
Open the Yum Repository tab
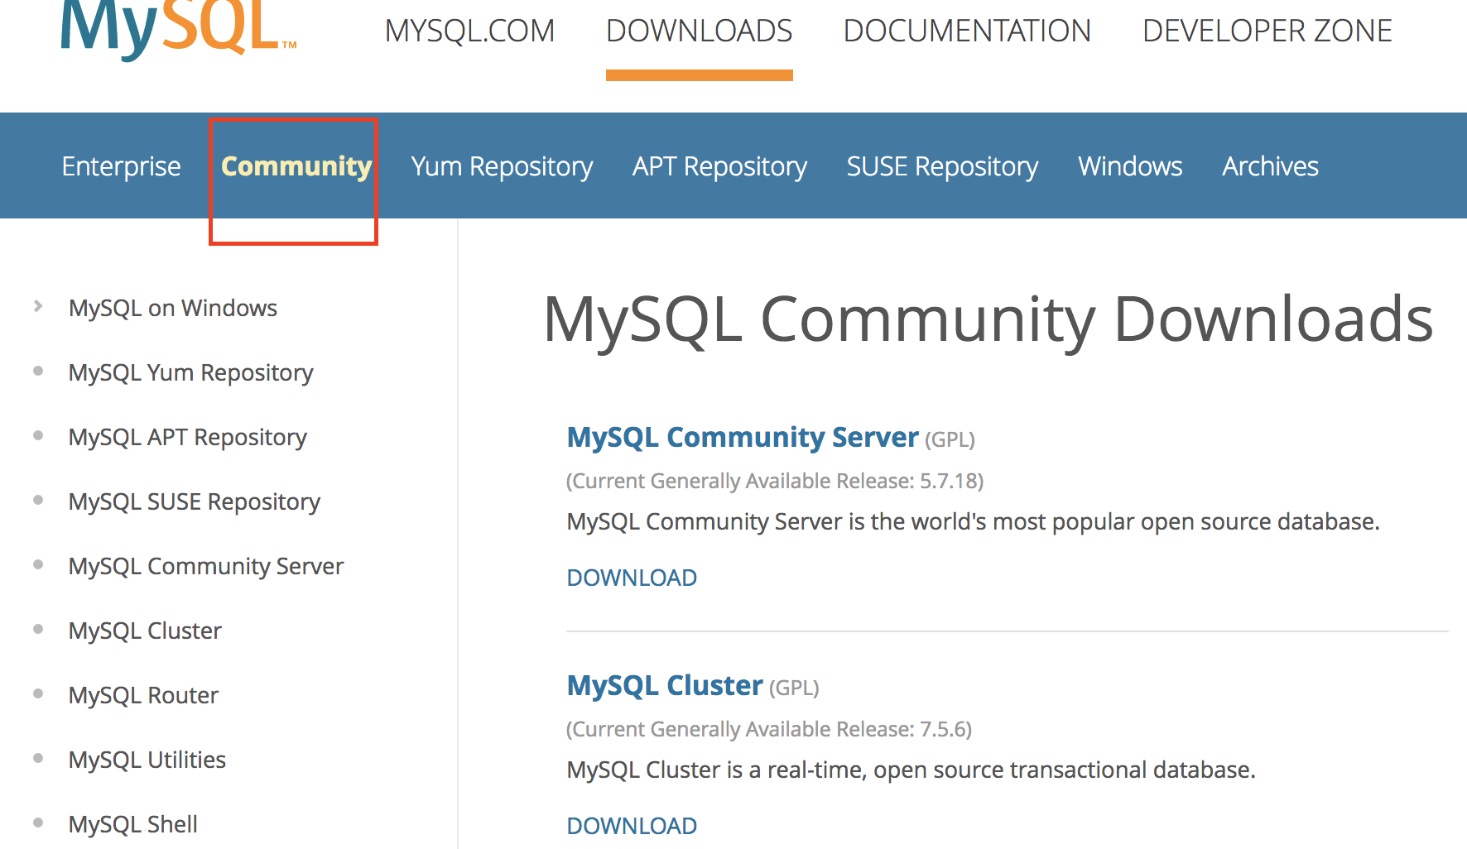tap(502, 166)
